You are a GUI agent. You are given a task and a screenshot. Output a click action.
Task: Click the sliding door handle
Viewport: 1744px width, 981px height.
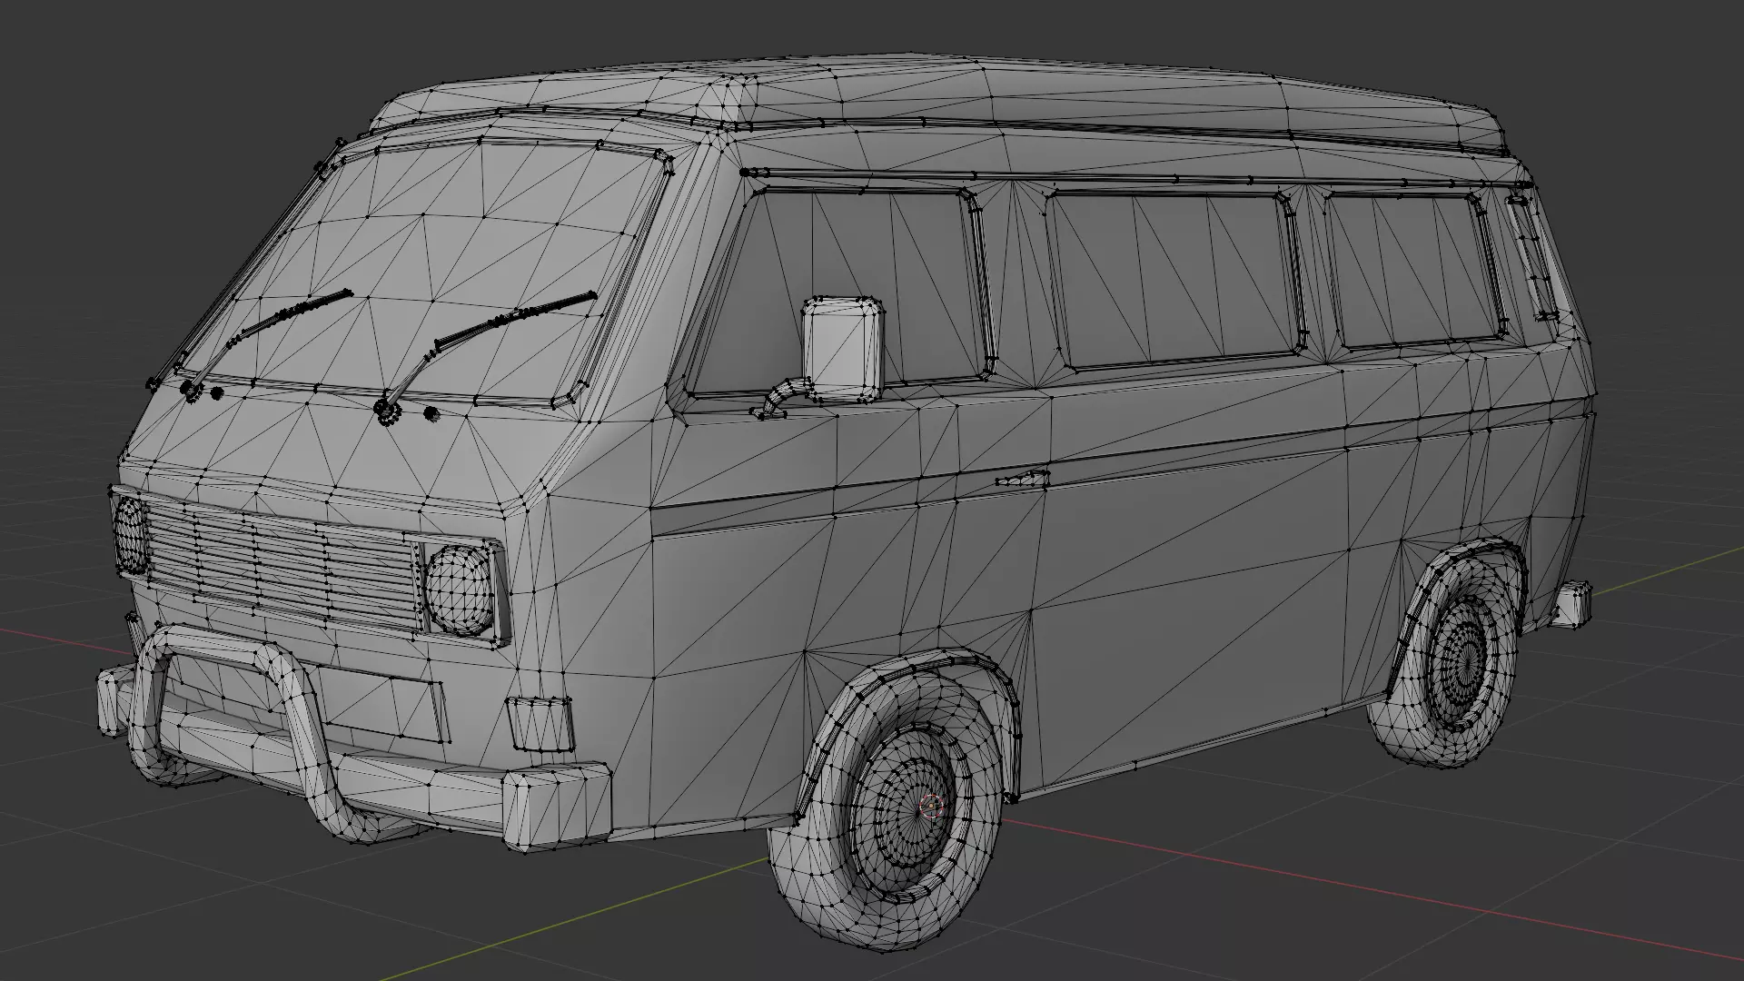(1022, 479)
